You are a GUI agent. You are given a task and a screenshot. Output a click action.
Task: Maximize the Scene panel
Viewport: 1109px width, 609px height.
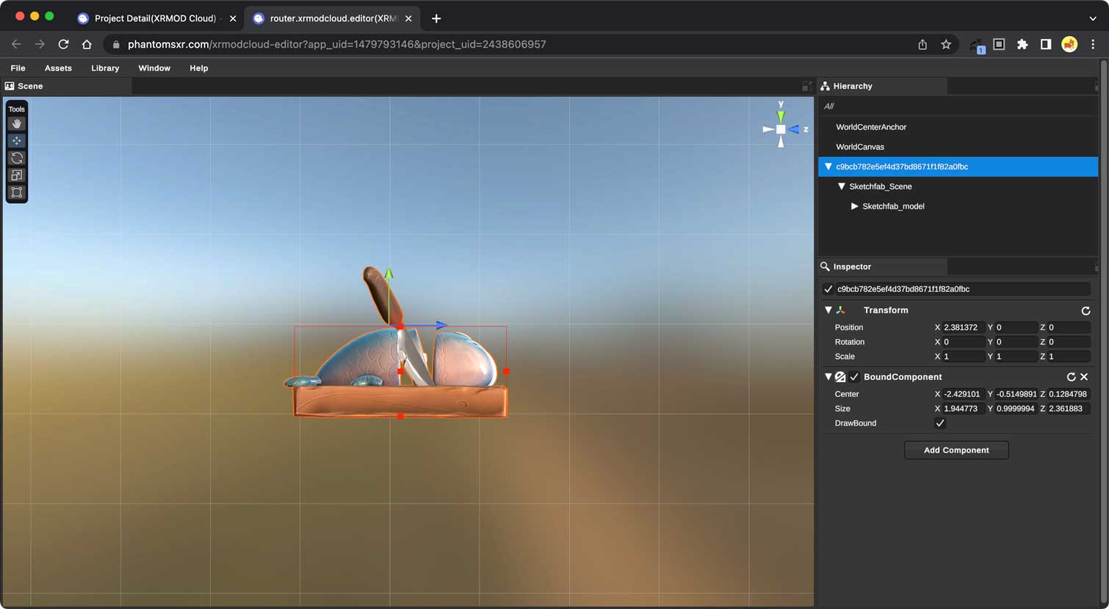[806, 86]
